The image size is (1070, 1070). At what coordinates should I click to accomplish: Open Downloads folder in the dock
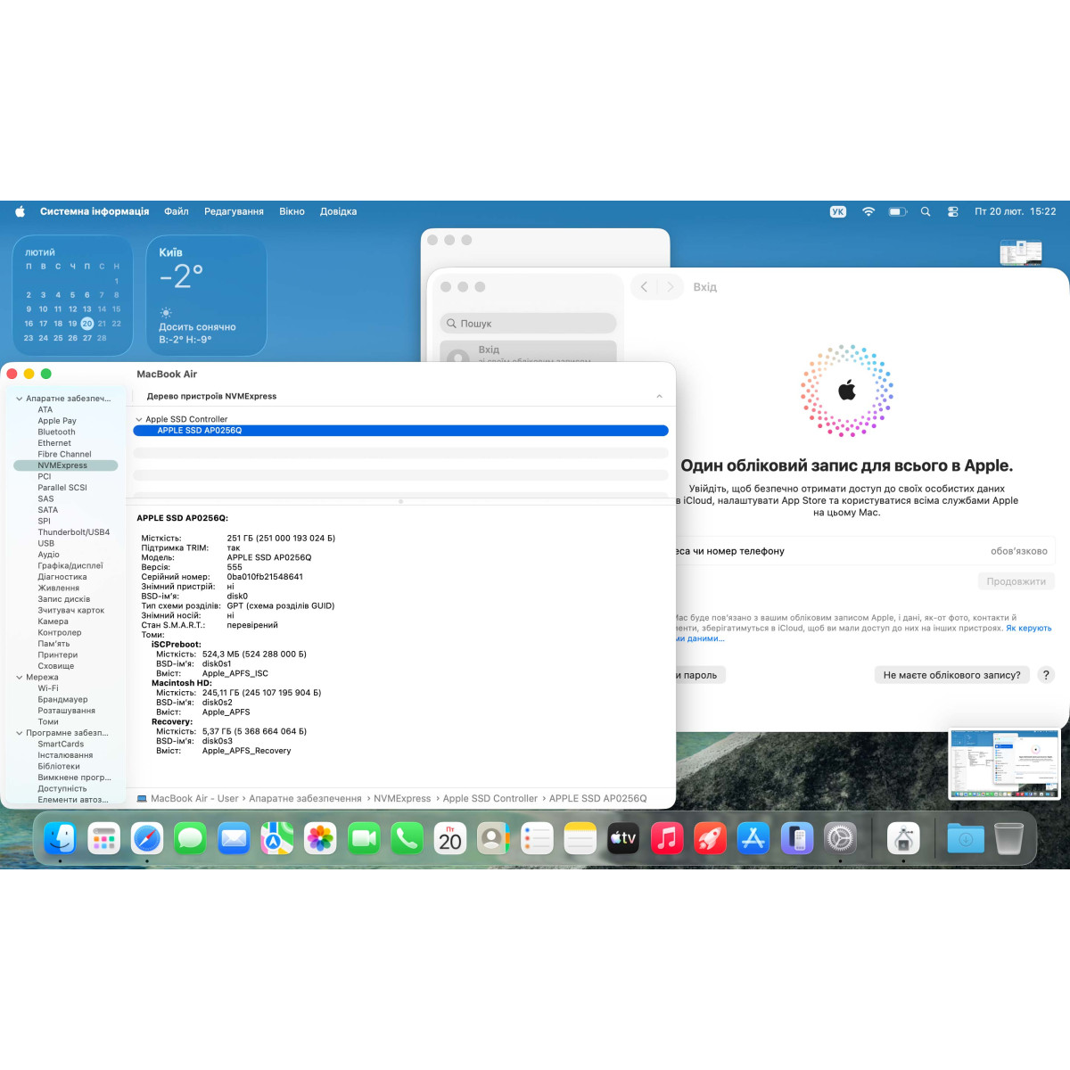[x=966, y=838]
